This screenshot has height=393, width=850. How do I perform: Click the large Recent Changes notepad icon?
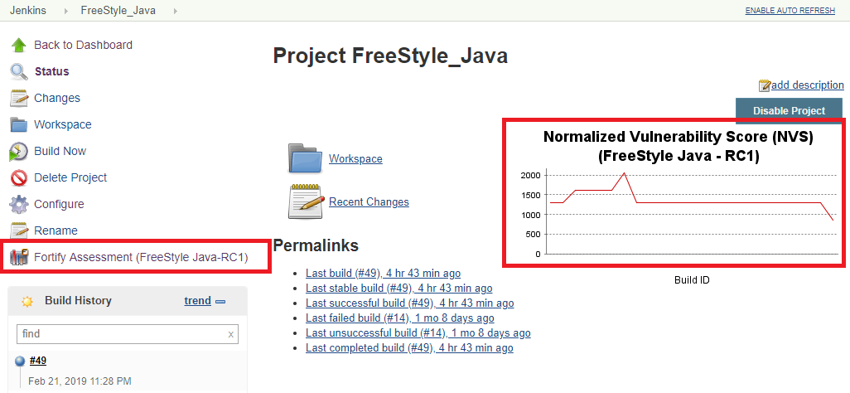click(307, 201)
